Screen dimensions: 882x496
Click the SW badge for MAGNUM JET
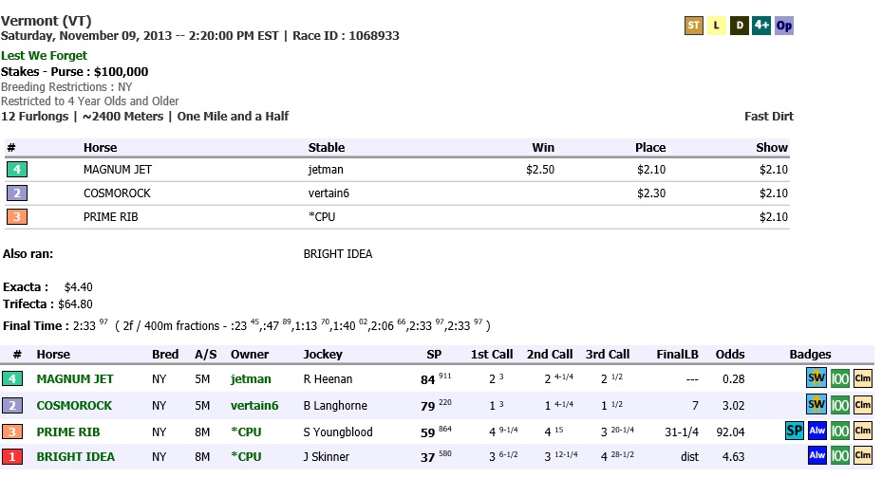816,378
